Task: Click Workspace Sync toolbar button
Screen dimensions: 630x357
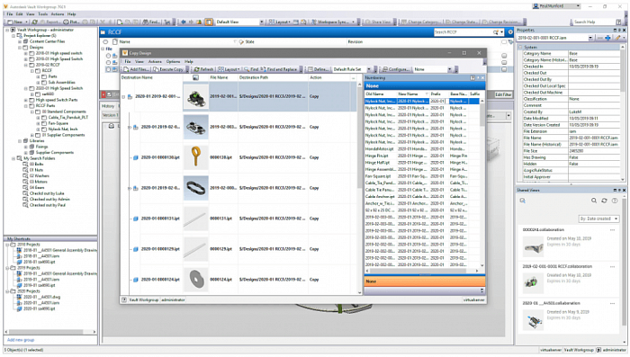Action: click(333, 22)
